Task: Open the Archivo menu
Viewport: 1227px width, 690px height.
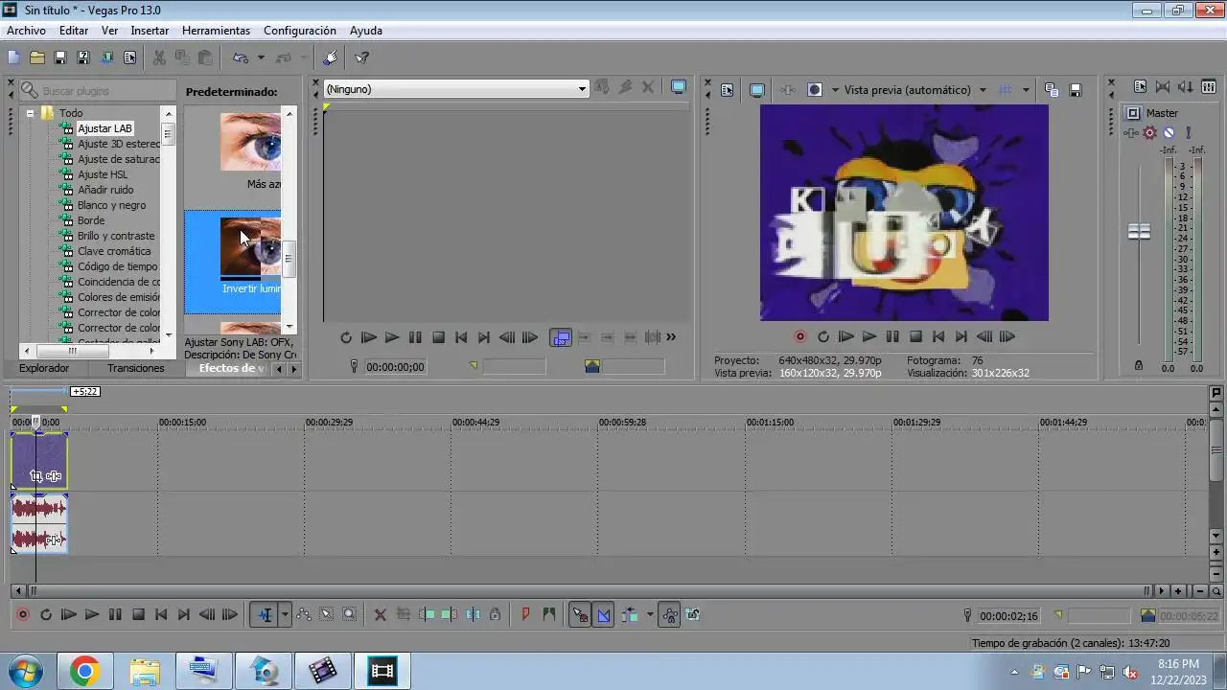Action: [x=26, y=31]
